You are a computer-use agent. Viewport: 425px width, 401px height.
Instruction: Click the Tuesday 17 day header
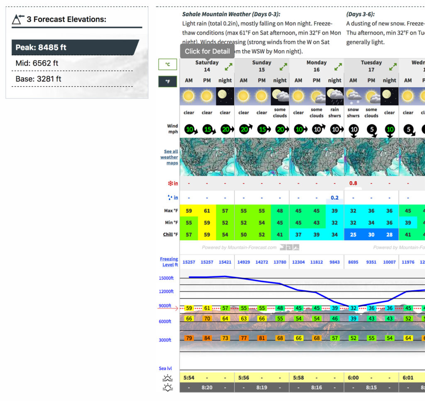371,66
